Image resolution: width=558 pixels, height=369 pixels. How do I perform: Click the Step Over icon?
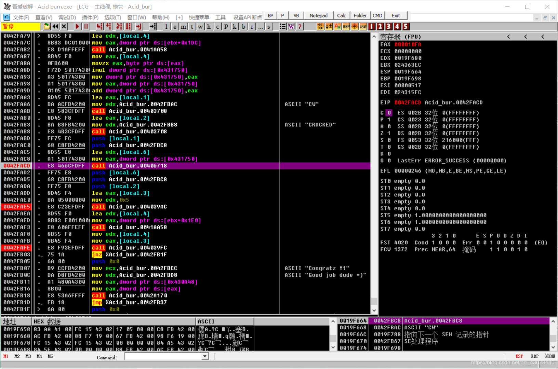point(108,26)
